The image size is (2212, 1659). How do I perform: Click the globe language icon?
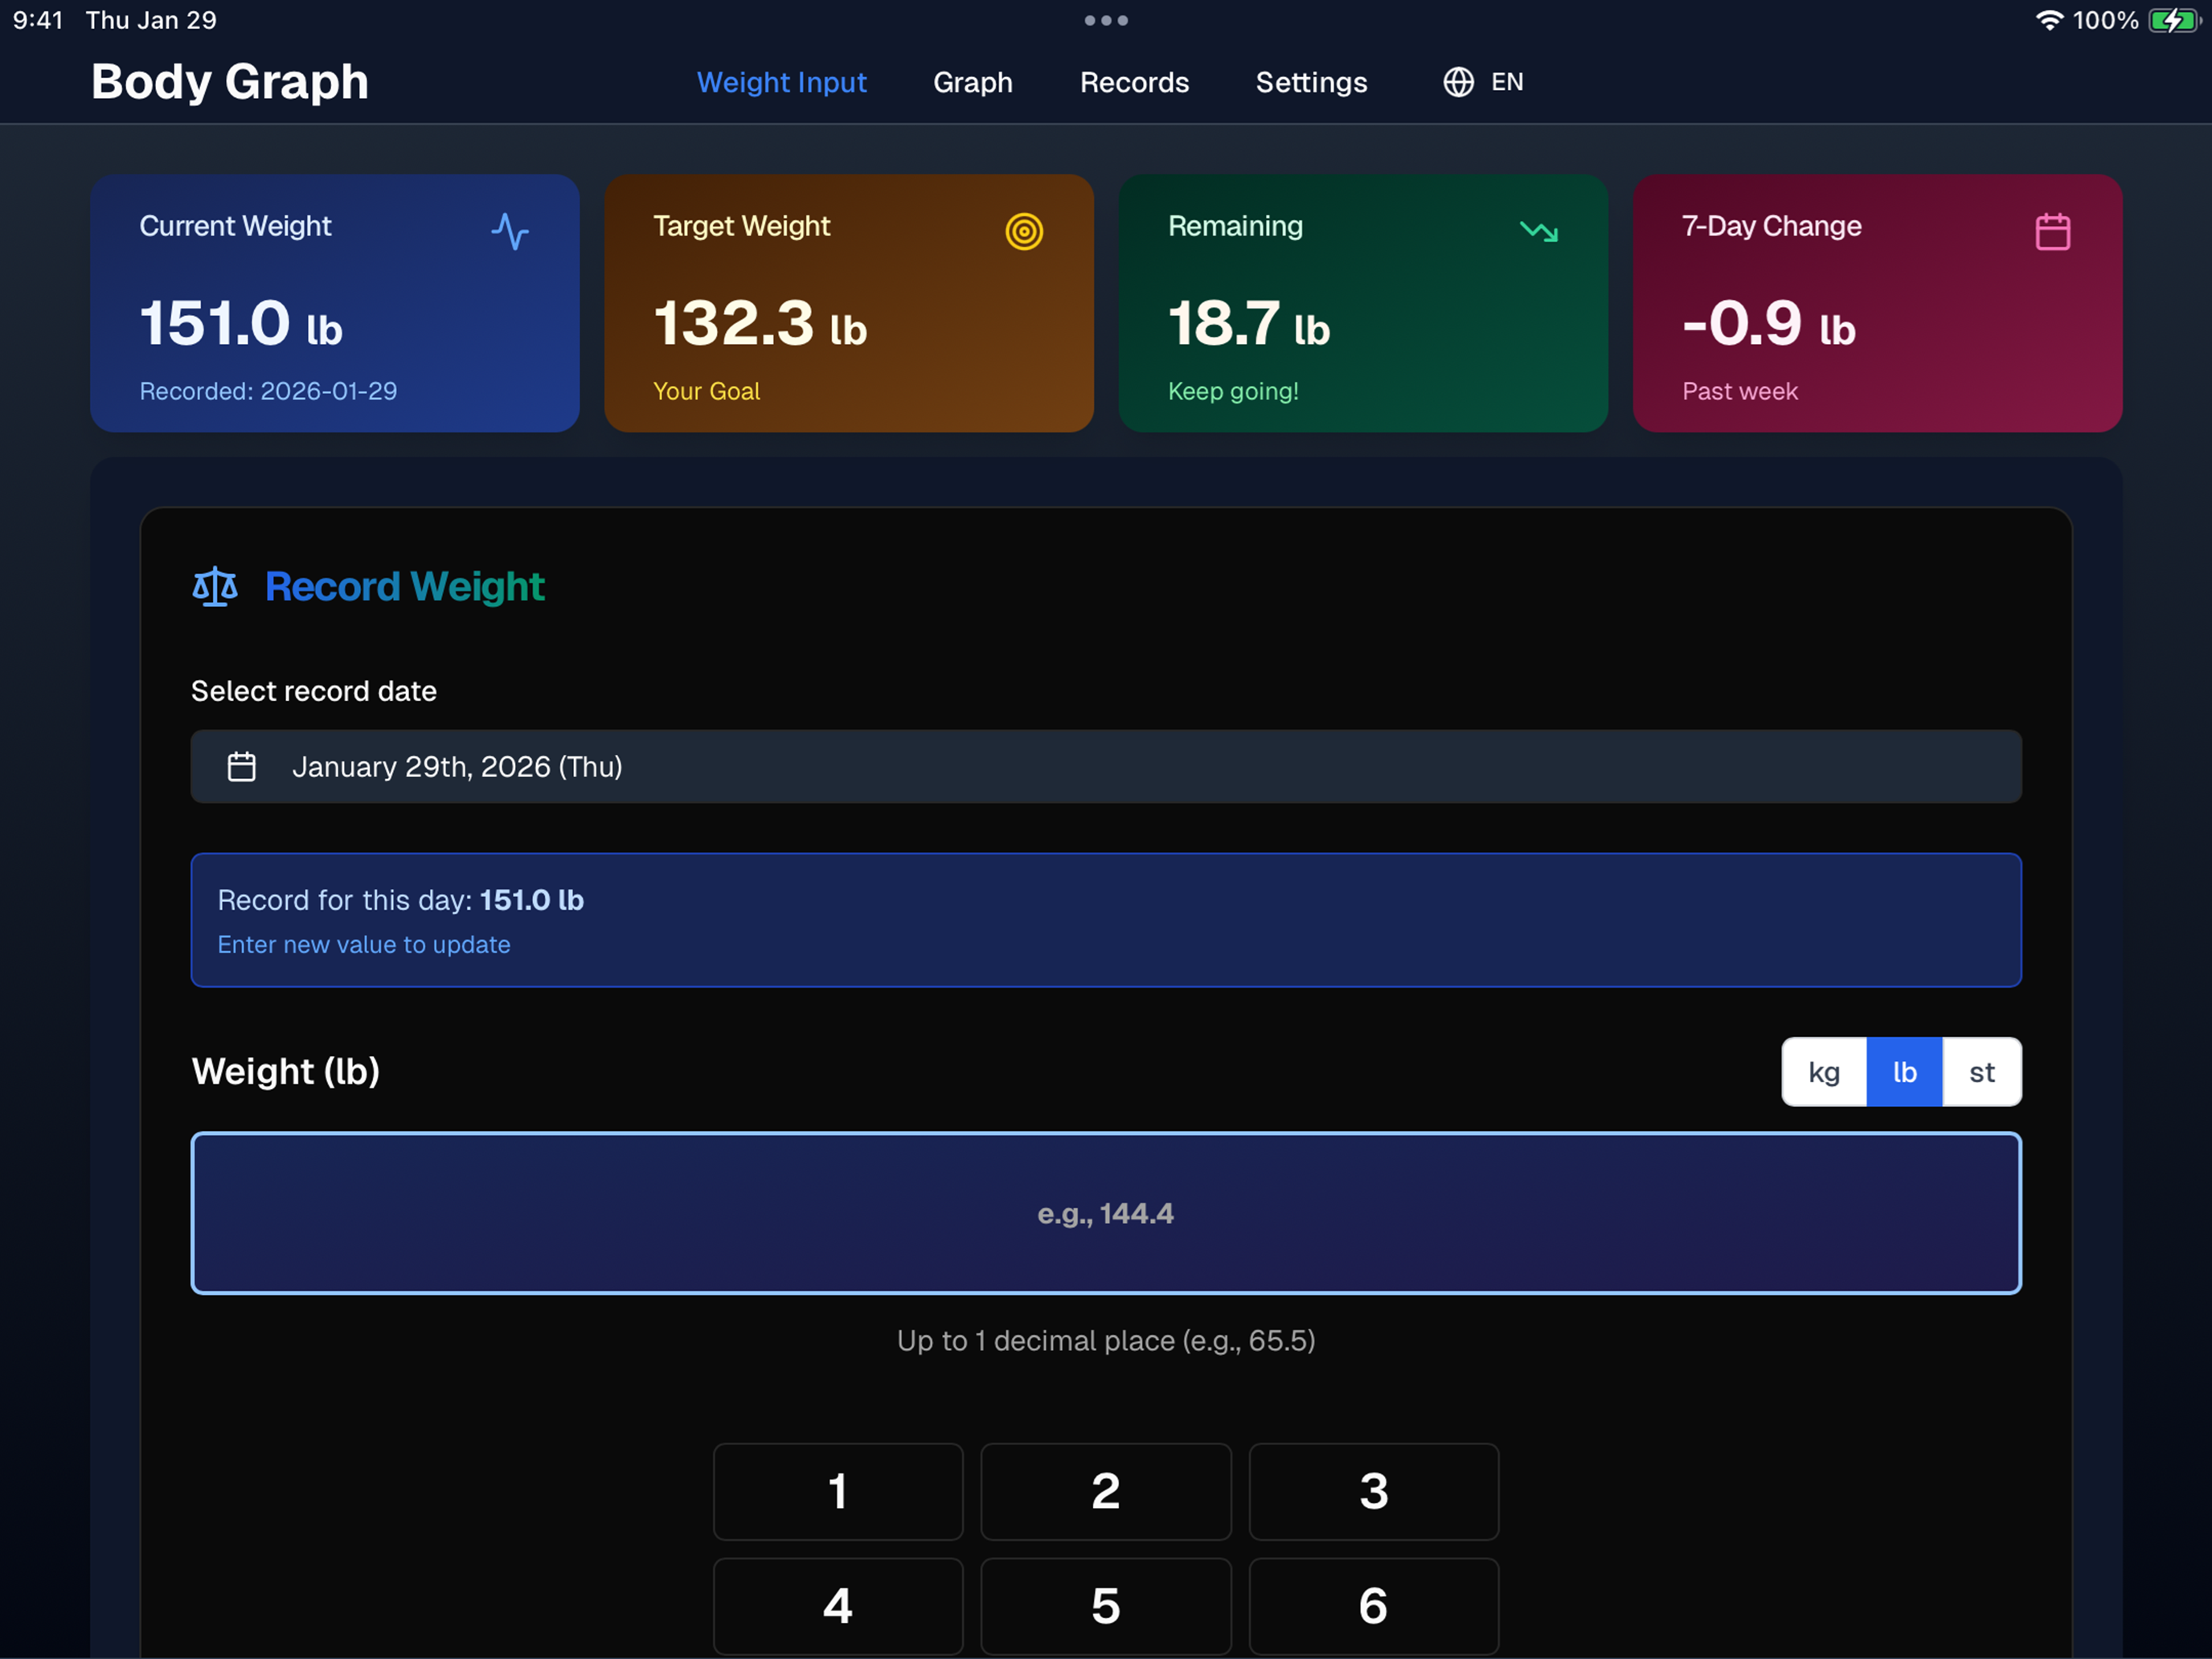click(x=1458, y=82)
